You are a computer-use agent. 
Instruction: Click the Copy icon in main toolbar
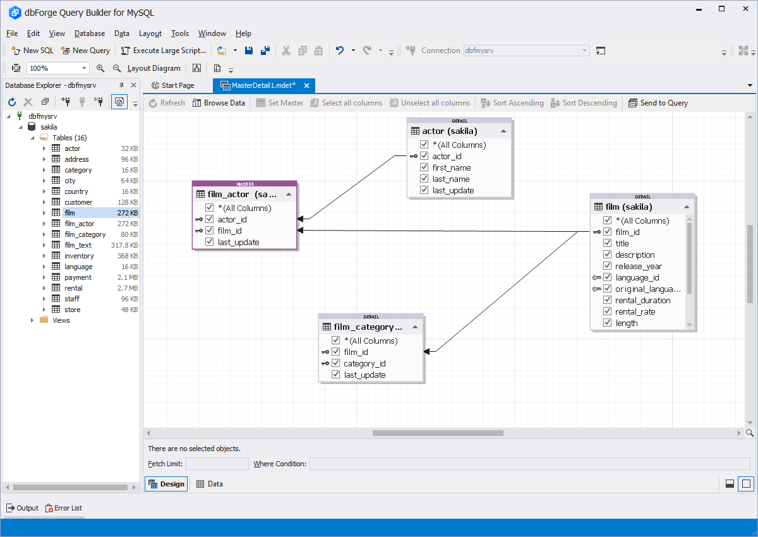click(303, 51)
